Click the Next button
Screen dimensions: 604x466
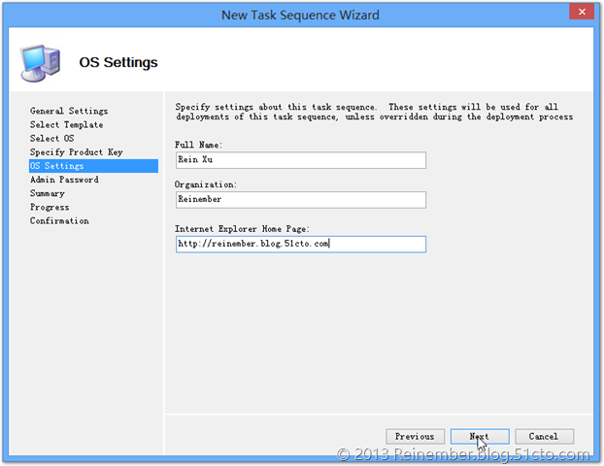pyautogui.click(x=480, y=436)
